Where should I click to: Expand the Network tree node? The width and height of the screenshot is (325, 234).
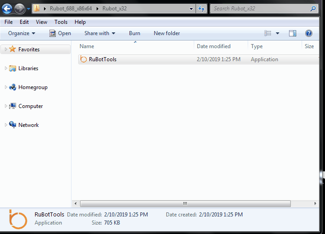pyautogui.click(x=6, y=125)
